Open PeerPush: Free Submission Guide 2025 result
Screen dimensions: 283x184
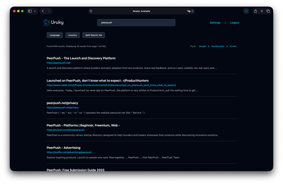76,170
